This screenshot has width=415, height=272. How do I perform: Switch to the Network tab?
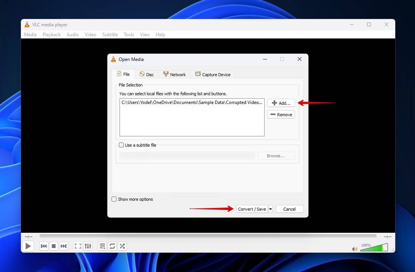(174, 74)
